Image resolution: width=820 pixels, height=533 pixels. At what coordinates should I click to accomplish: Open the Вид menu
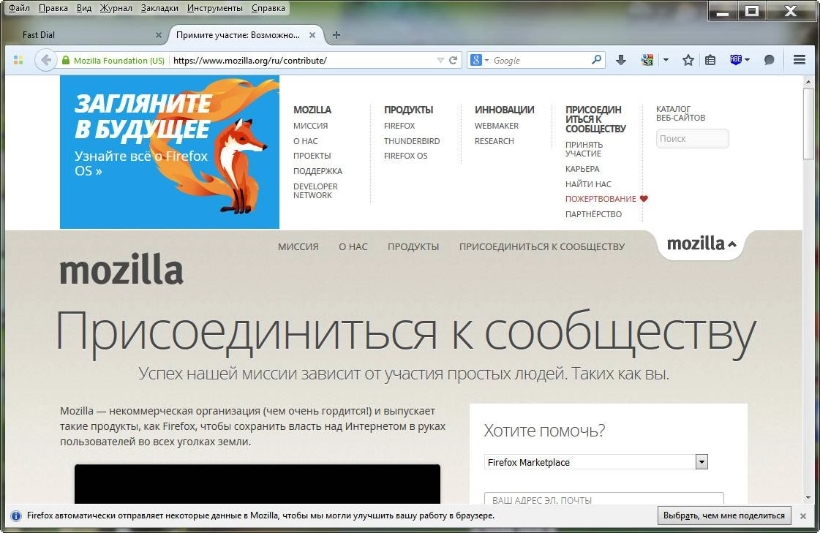point(83,8)
